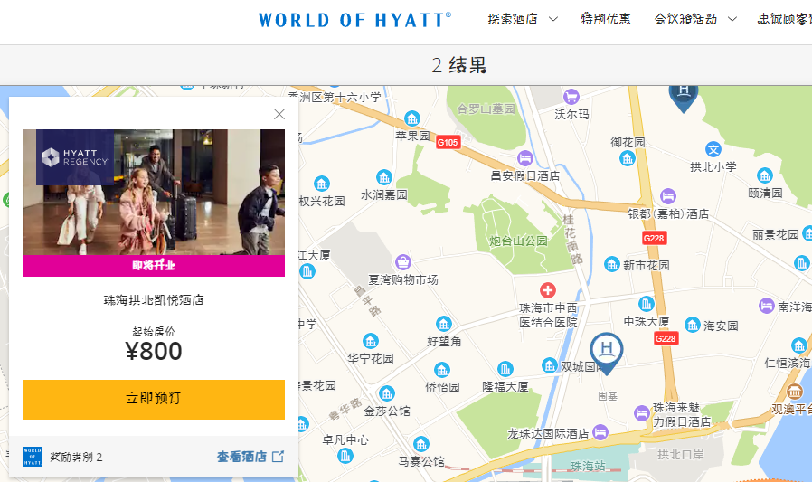Click the Hyatt map pin near 御花园
Image resolution: width=812 pixels, height=482 pixels.
684,93
